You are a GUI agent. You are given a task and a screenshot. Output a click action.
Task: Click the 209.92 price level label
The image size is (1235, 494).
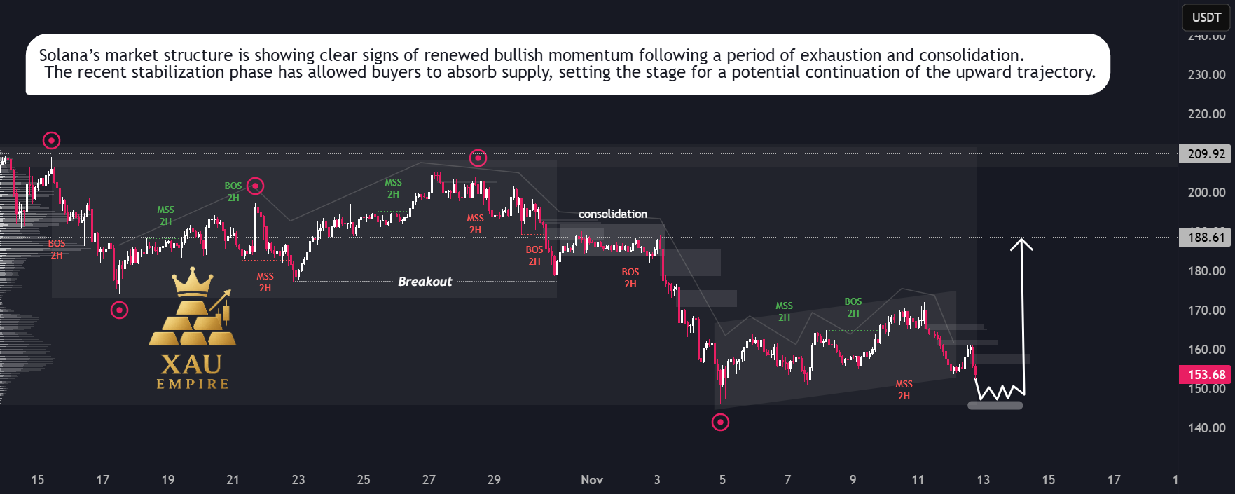(x=1206, y=154)
